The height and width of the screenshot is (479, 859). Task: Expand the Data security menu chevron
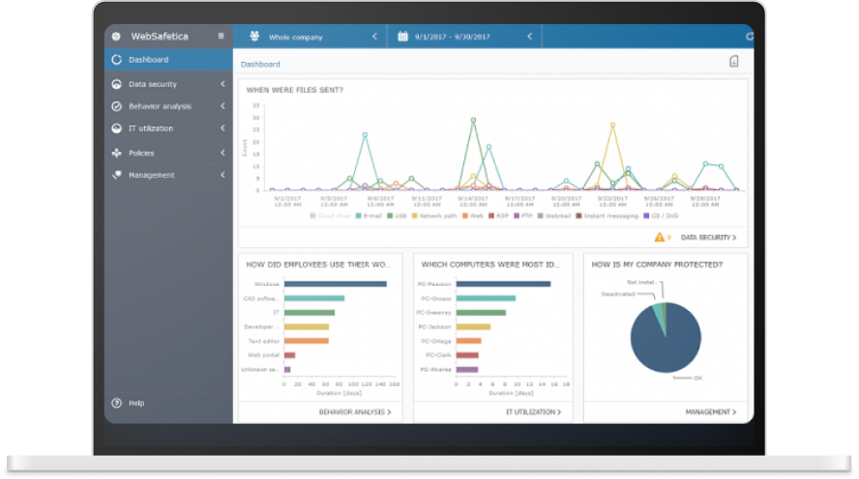click(222, 84)
